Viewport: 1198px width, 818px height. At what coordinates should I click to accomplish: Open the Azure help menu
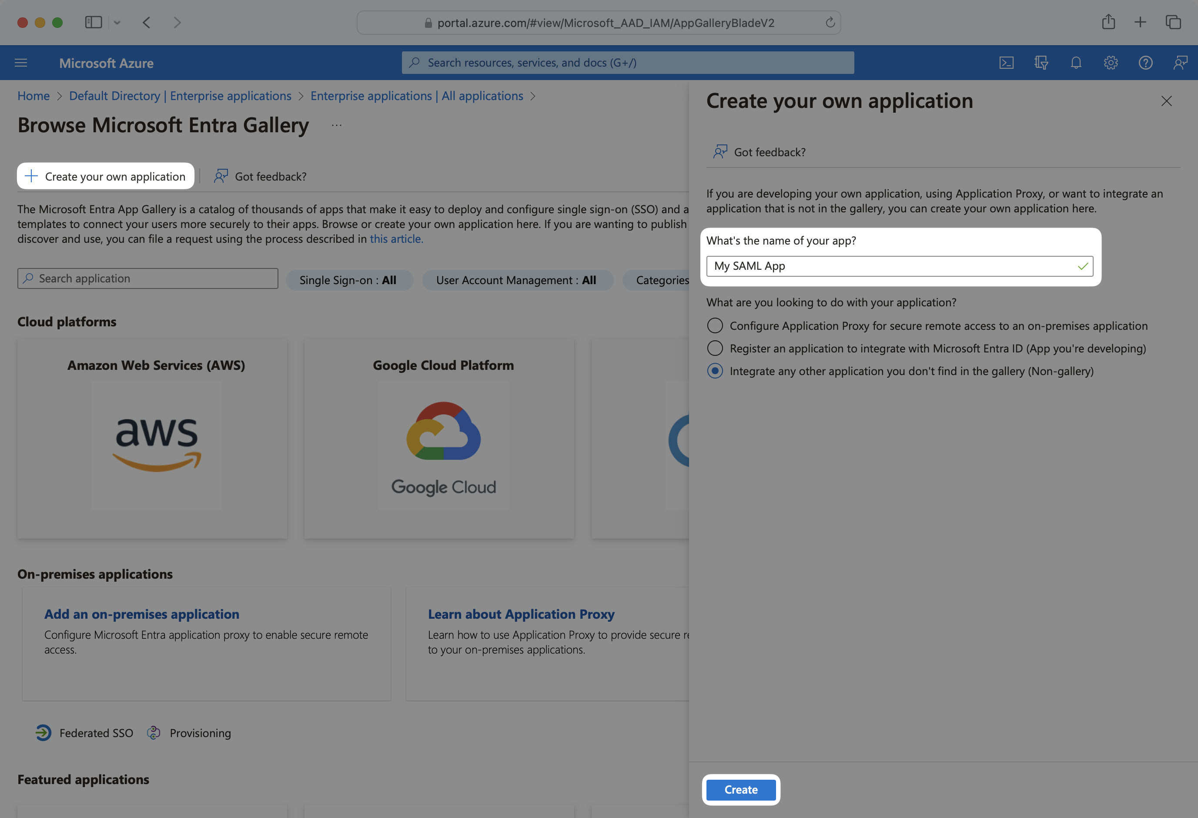[x=1146, y=62]
